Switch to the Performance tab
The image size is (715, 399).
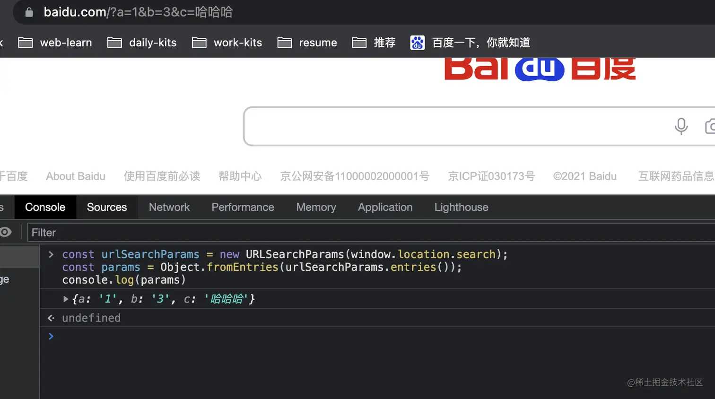click(x=243, y=207)
